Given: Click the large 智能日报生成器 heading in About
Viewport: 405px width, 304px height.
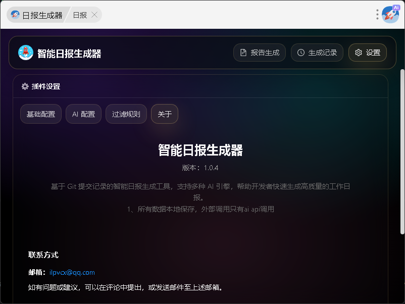Looking at the screenshot, I should 200,150.
